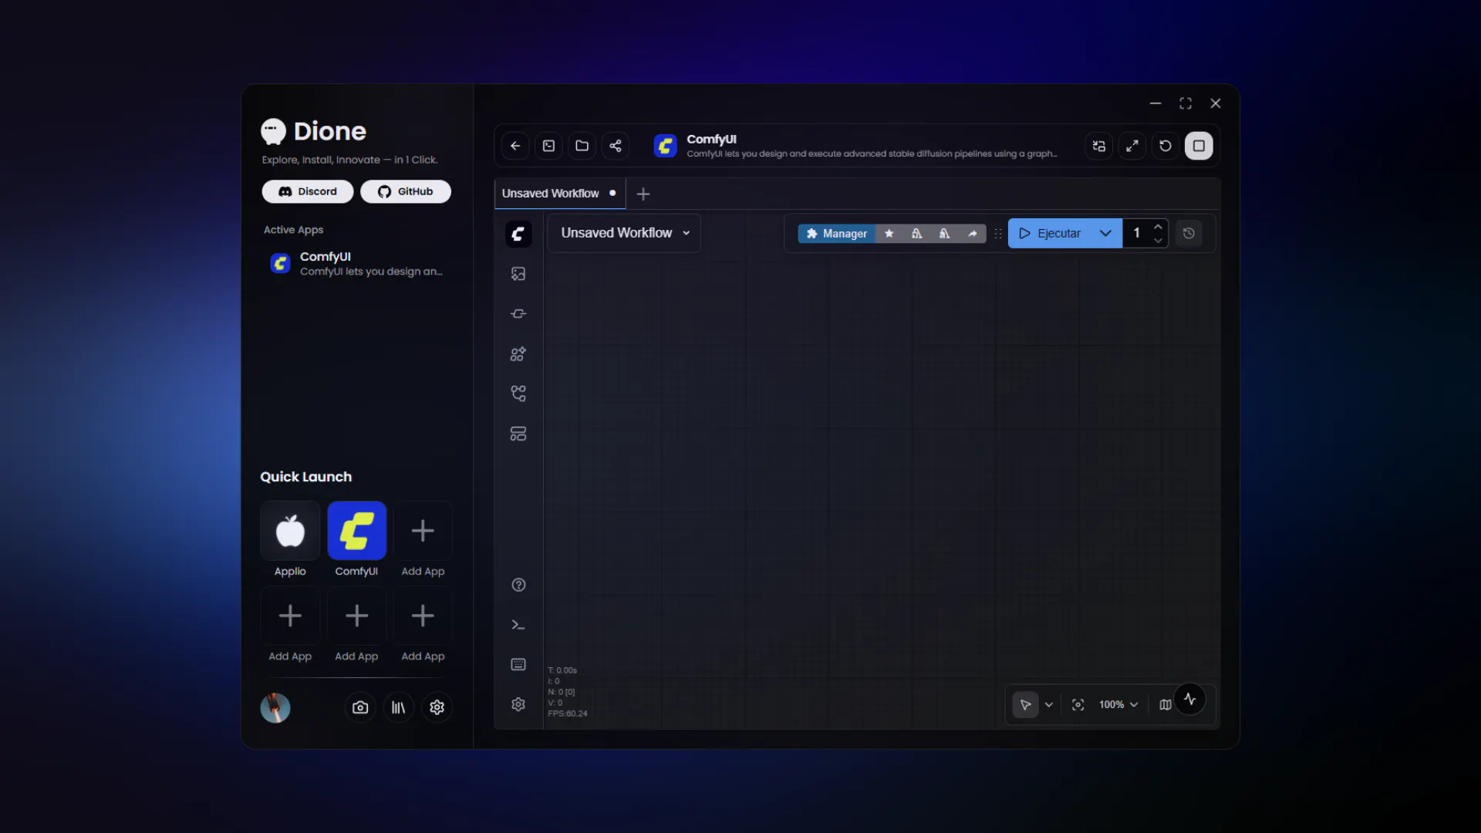The image size is (1481, 833).
Task: Click the Add App tile below Applio
Action: (x=290, y=615)
